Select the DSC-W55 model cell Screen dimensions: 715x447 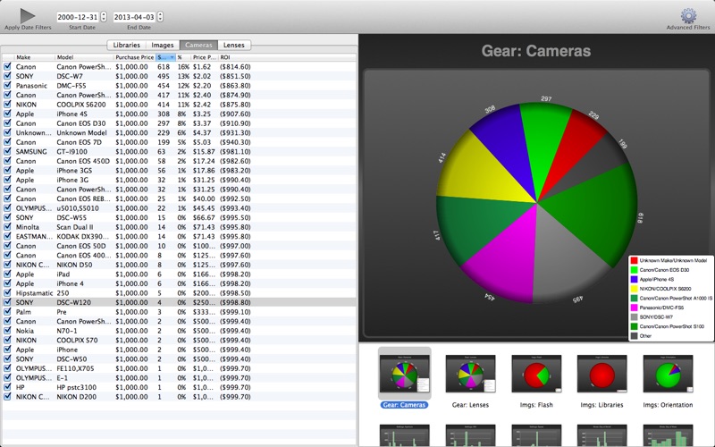71,217
